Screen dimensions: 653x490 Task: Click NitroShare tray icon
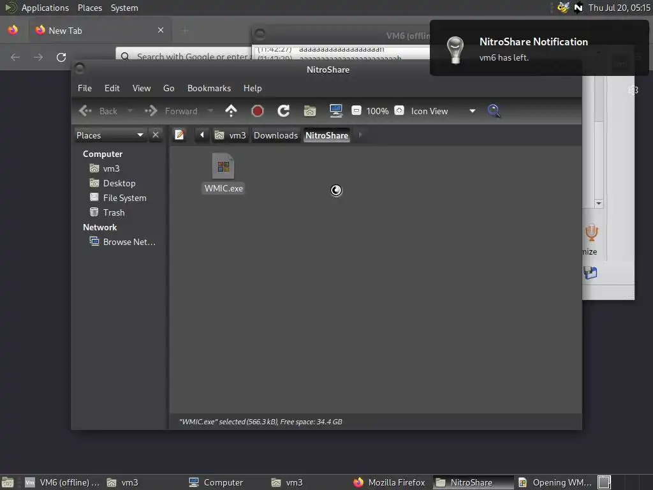coord(578,8)
